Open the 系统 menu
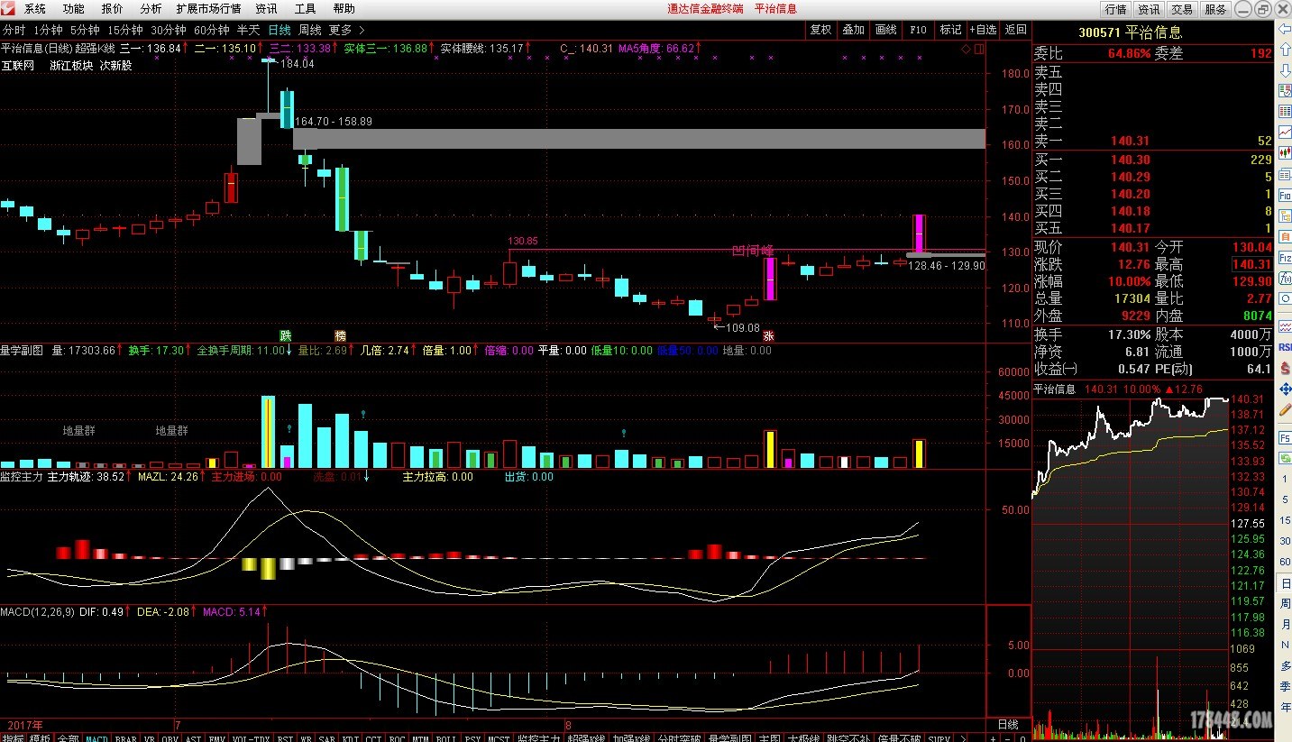This screenshot has height=742, width=1292. (35, 8)
